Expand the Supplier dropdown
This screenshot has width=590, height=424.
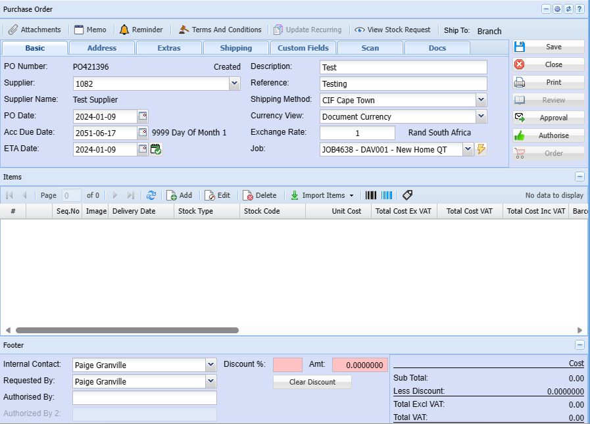(x=235, y=83)
